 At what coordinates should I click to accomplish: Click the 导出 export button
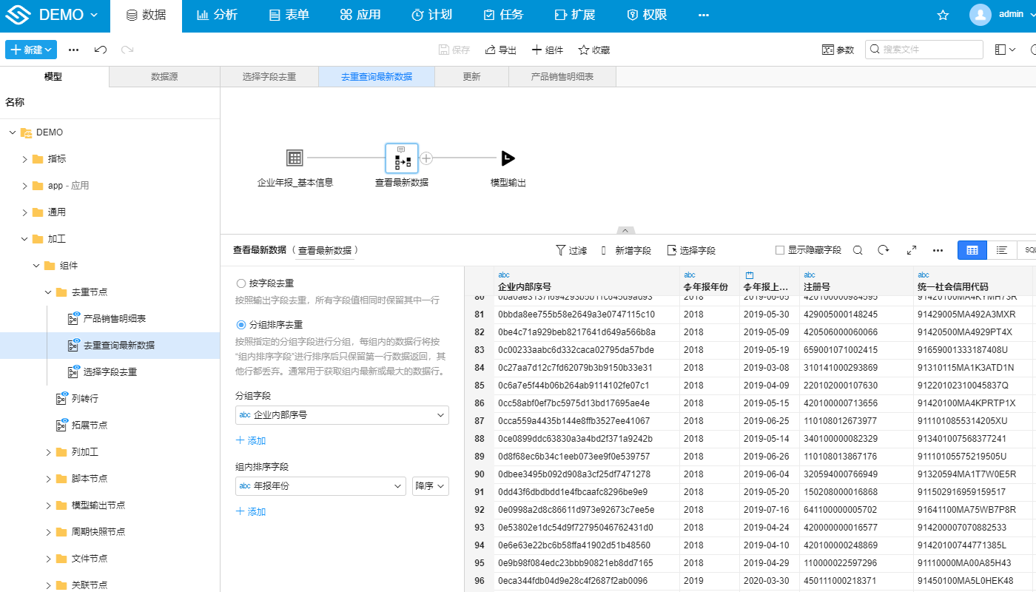coord(500,50)
